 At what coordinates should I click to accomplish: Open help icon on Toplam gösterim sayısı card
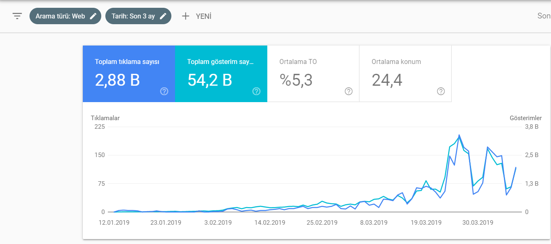257,91
